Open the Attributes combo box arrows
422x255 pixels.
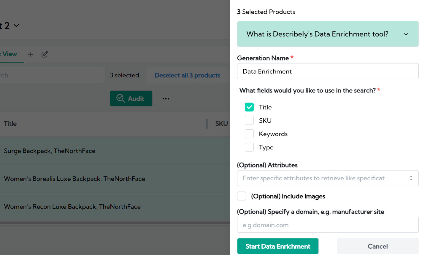click(411, 178)
